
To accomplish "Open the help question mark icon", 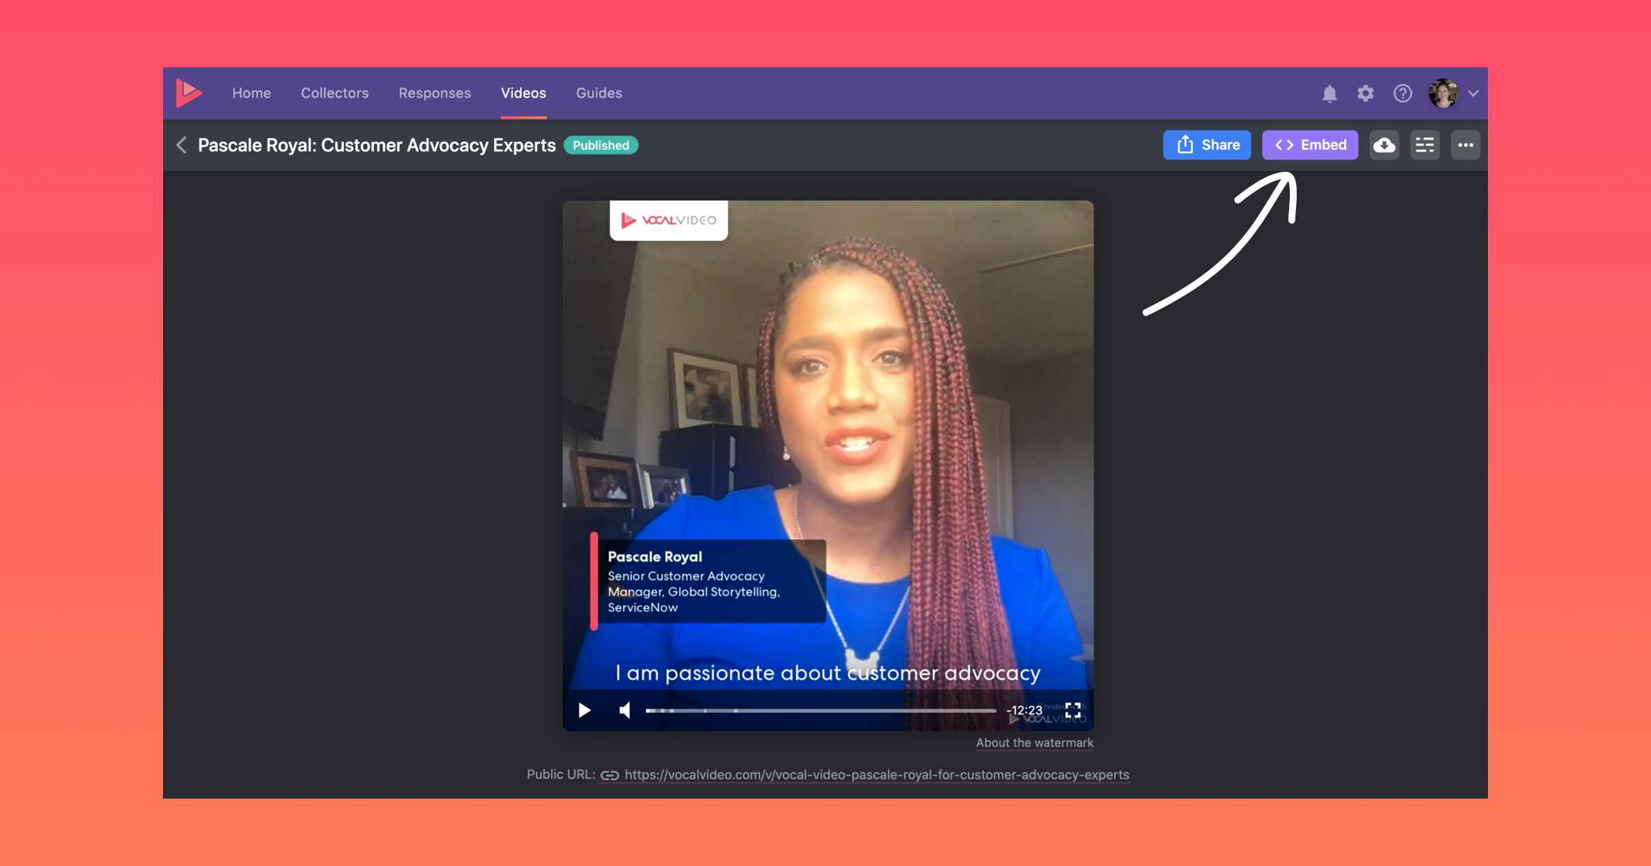I will 1403,93.
